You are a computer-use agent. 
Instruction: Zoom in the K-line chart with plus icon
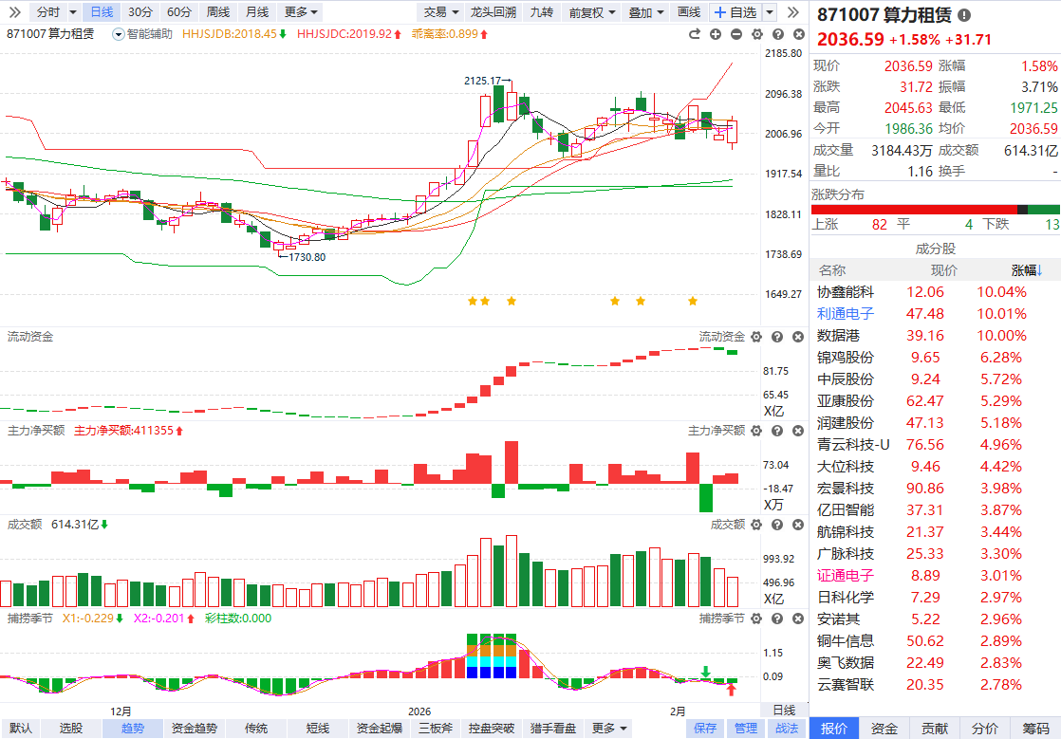click(x=715, y=34)
